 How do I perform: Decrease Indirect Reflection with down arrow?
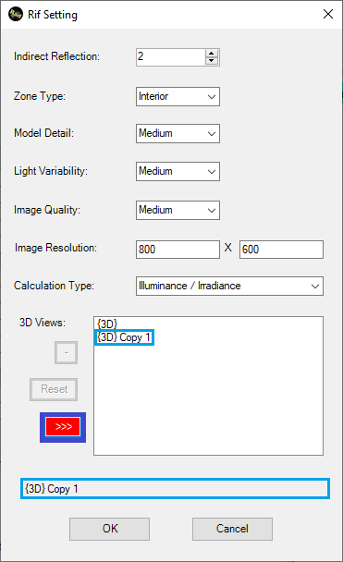[x=212, y=61]
